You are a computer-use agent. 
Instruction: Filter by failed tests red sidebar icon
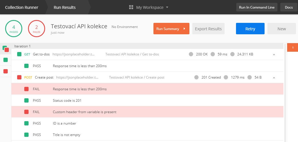(x=5, y=71)
